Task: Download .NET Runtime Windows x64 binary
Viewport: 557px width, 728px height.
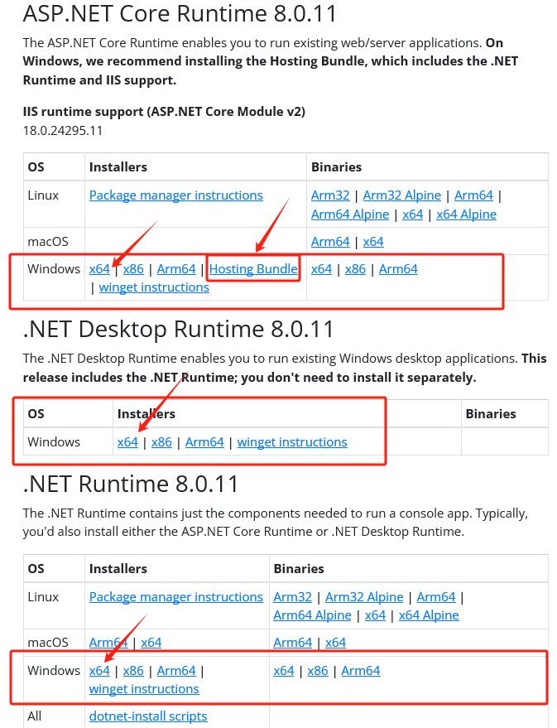Action: click(x=284, y=671)
